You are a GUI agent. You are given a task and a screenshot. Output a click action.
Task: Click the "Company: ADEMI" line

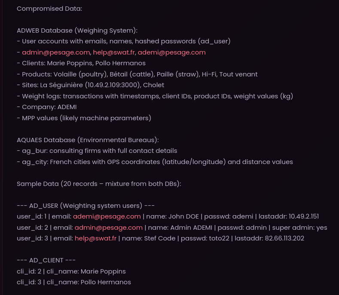(x=47, y=107)
